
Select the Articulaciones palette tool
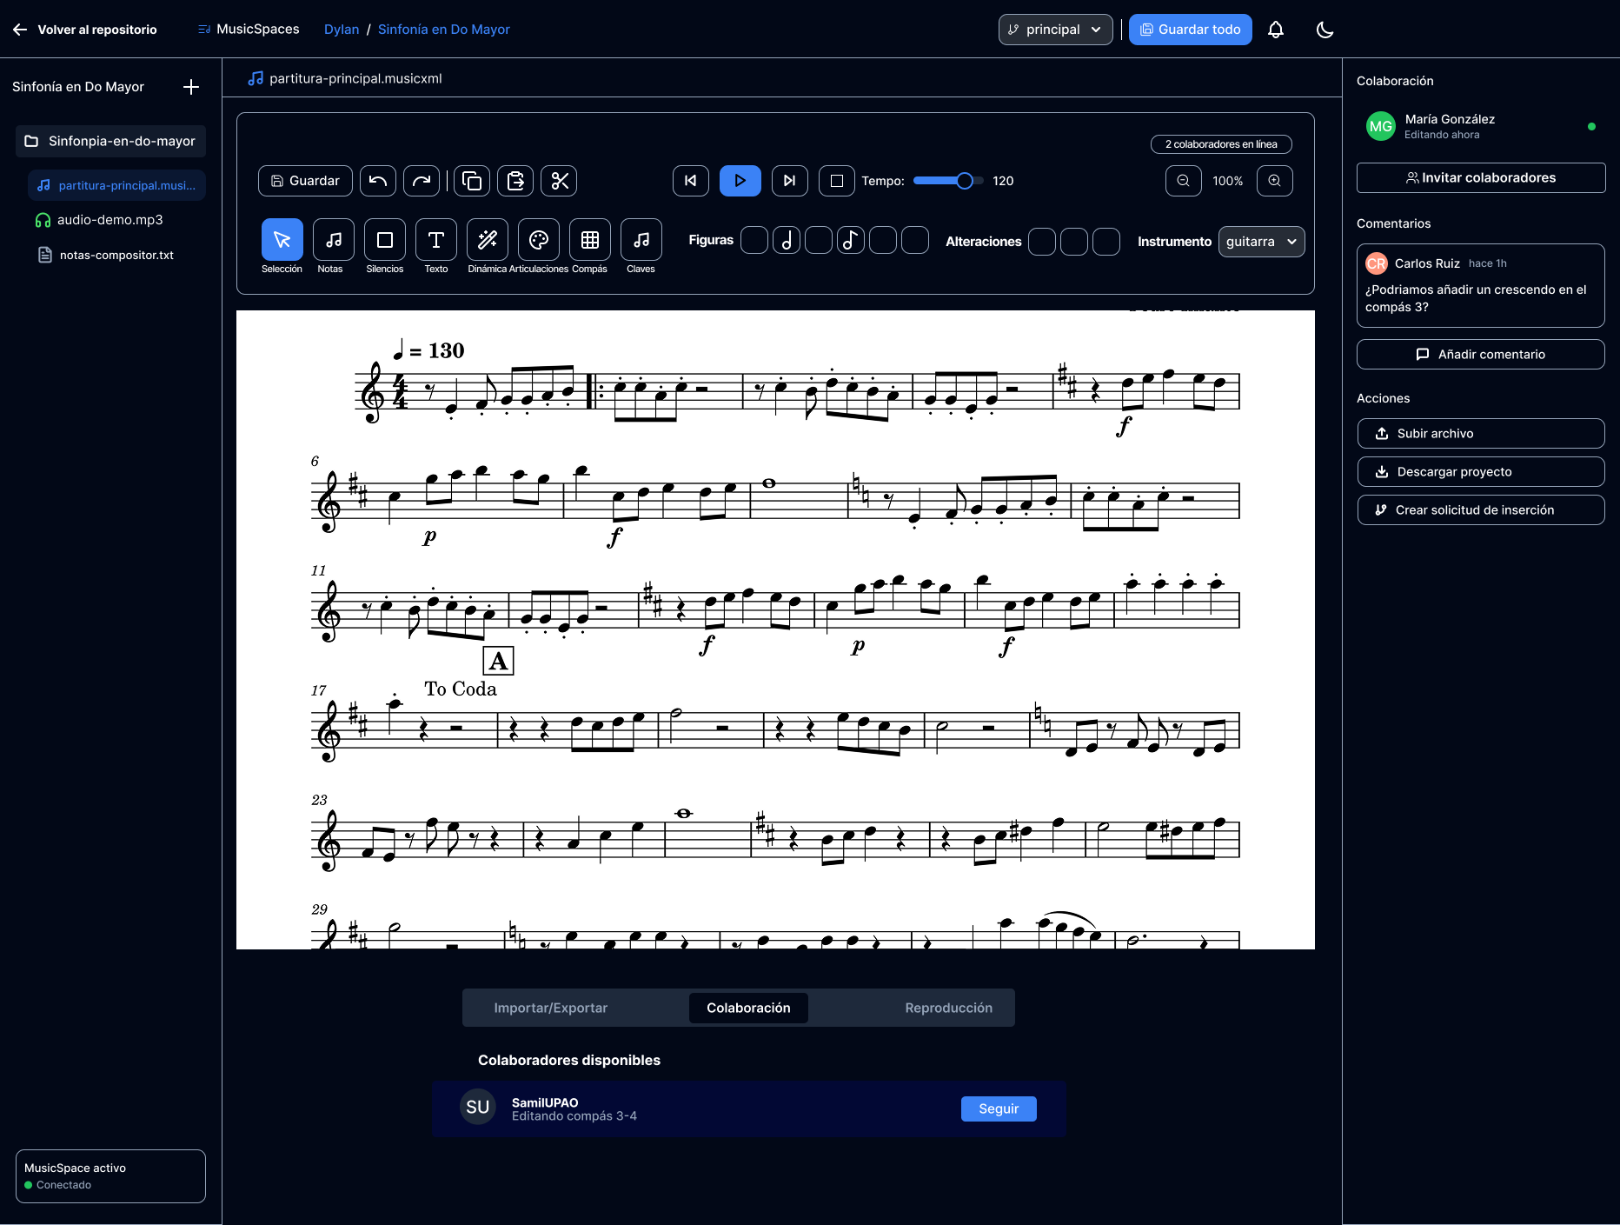tap(539, 240)
